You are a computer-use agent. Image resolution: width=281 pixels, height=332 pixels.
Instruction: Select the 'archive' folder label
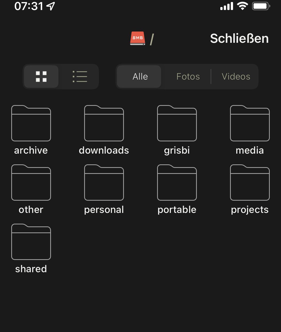31,150
